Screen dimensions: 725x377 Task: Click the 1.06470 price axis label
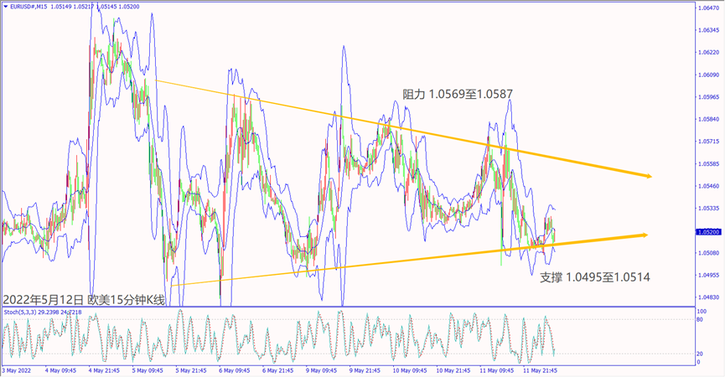point(708,8)
